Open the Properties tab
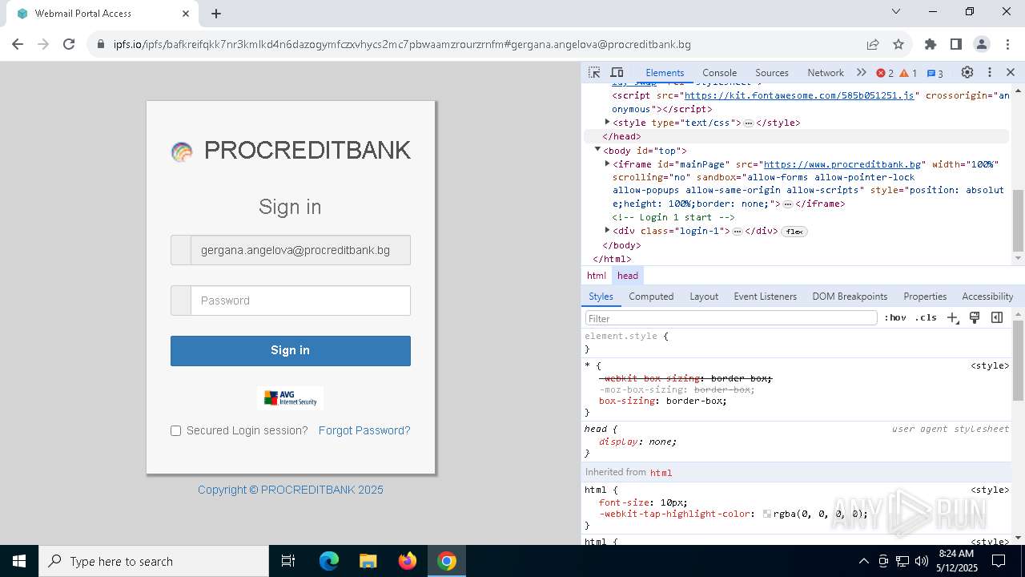The width and height of the screenshot is (1025, 577). pos(925,297)
